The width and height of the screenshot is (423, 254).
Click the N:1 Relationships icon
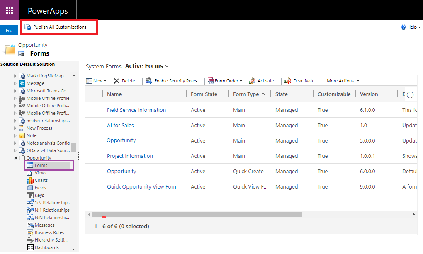(x=30, y=210)
